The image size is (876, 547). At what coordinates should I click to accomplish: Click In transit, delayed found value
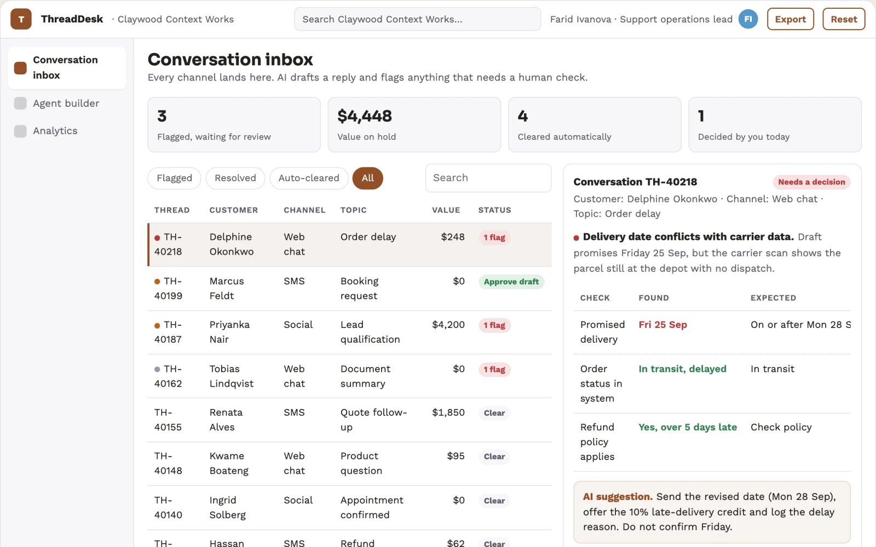click(682, 369)
